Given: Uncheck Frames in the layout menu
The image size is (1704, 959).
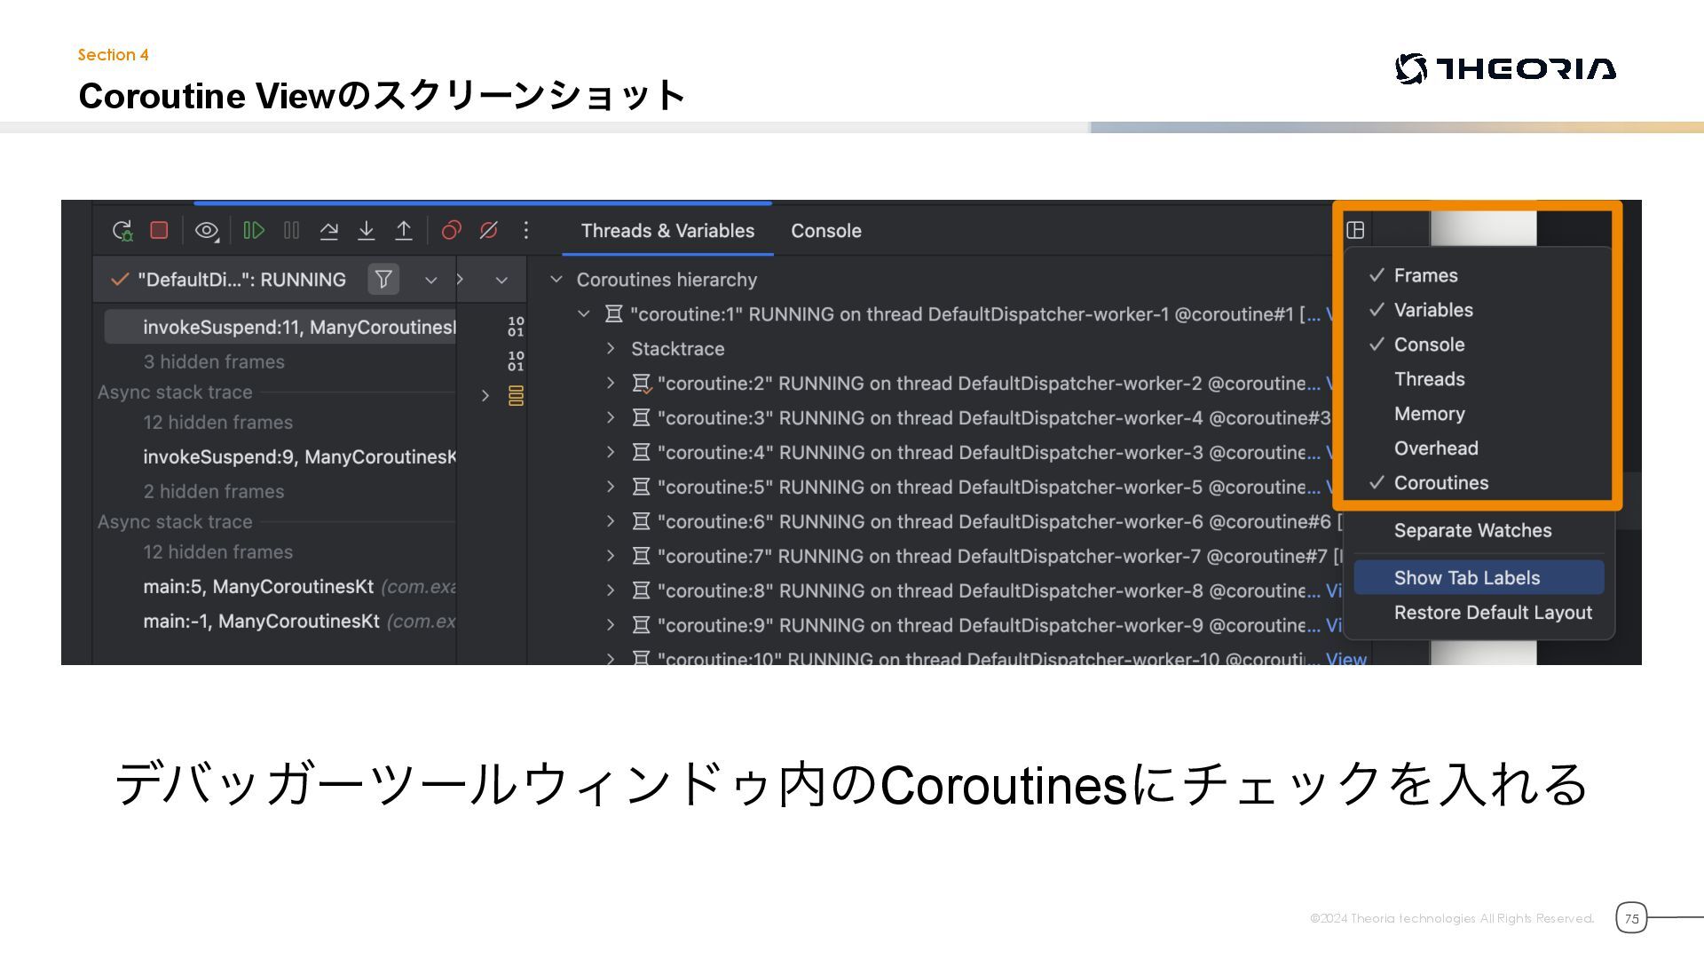Looking at the screenshot, I should (1425, 275).
